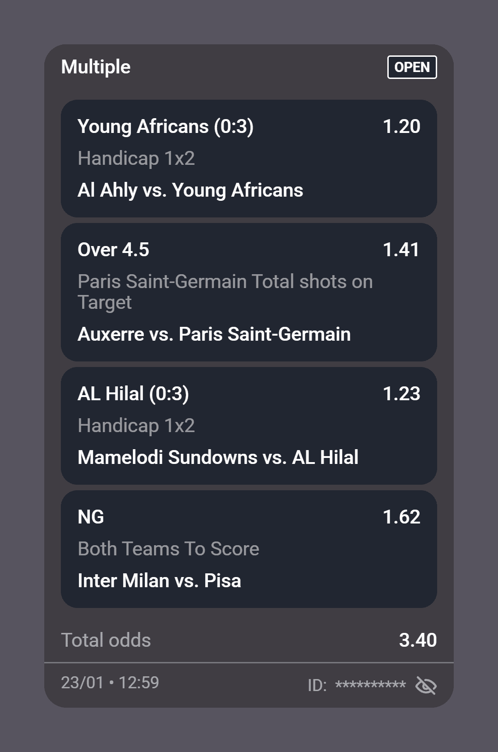This screenshot has width=498, height=752.
Task: Open Al Ahly vs. Young Africans match
Action: 190,190
